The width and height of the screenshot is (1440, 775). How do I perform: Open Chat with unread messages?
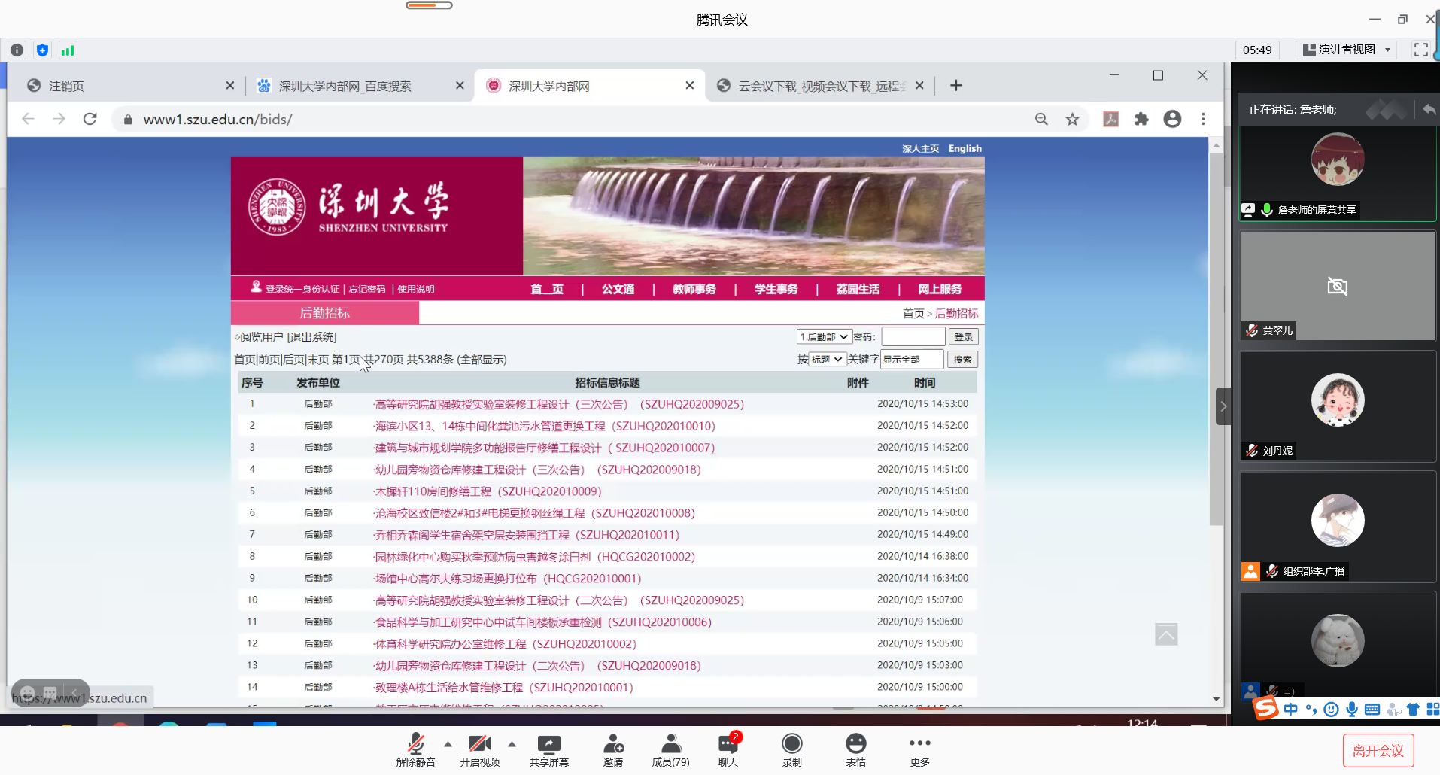pyautogui.click(x=728, y=745)
